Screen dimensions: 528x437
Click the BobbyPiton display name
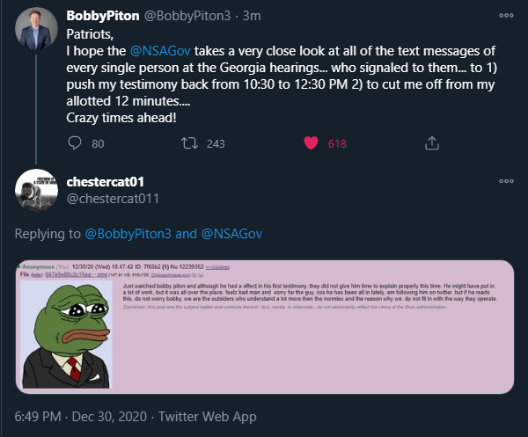click(103, 16)
